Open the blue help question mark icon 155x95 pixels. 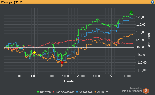click(153, 2)
